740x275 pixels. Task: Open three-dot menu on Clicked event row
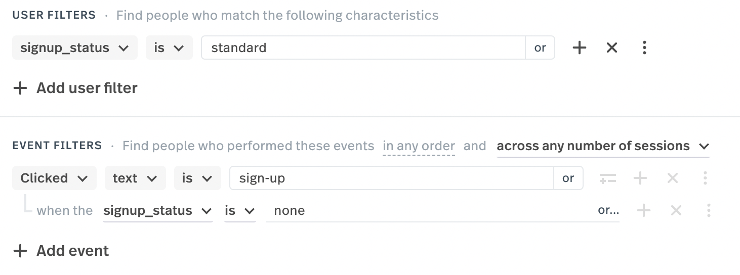click(x=705, y=178)
